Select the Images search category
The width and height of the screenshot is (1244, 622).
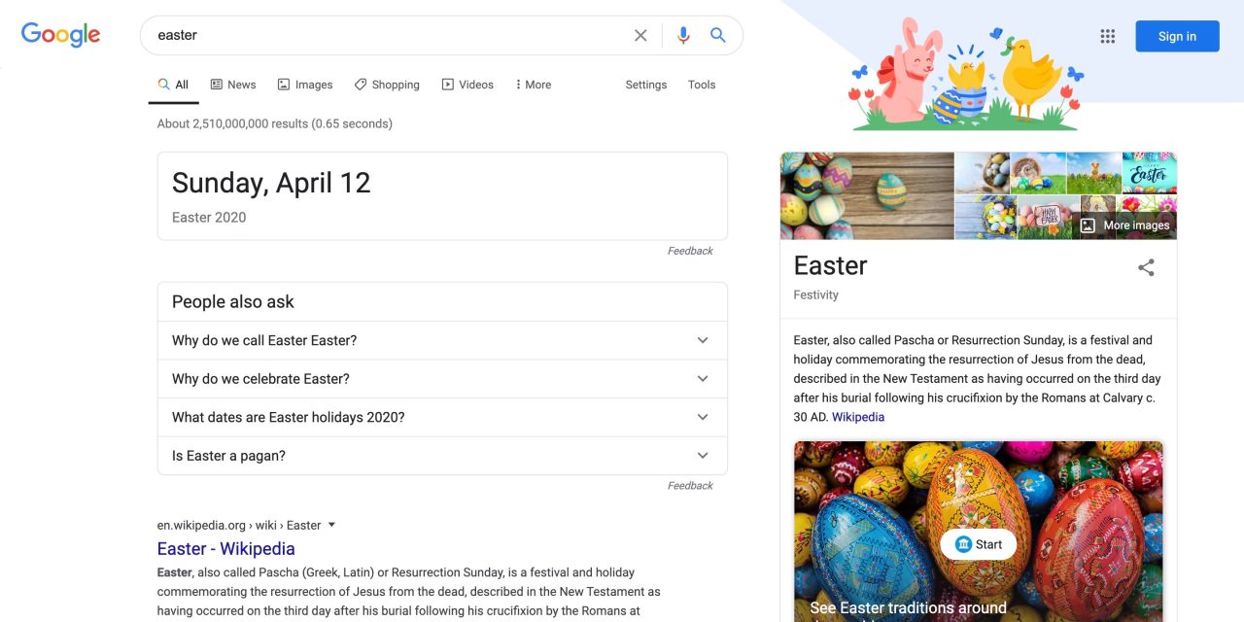pyautogui.click(x=305, y=85)
